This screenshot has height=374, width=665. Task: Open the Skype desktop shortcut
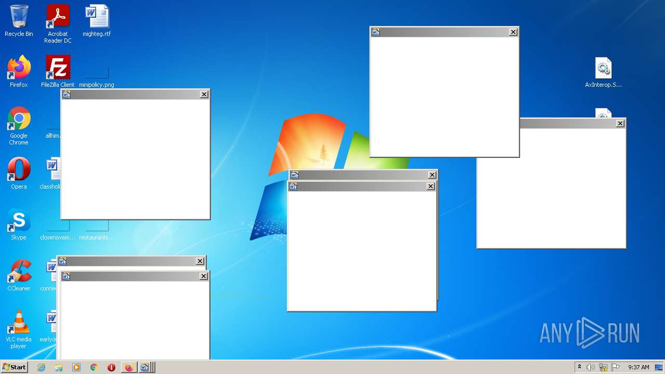coord(19,224)
